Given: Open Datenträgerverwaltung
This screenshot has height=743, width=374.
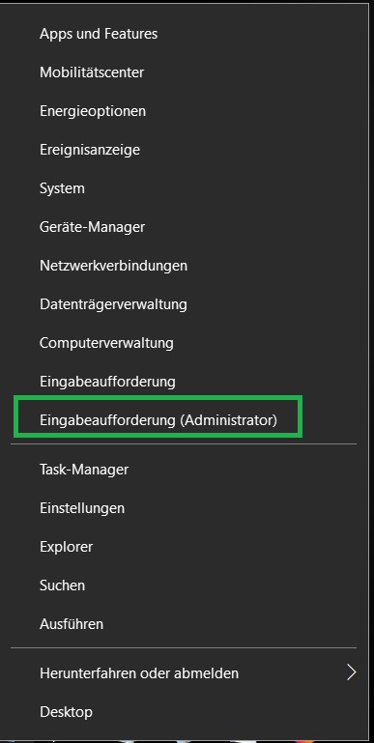Looking at the screenshot, I should 113,304.
